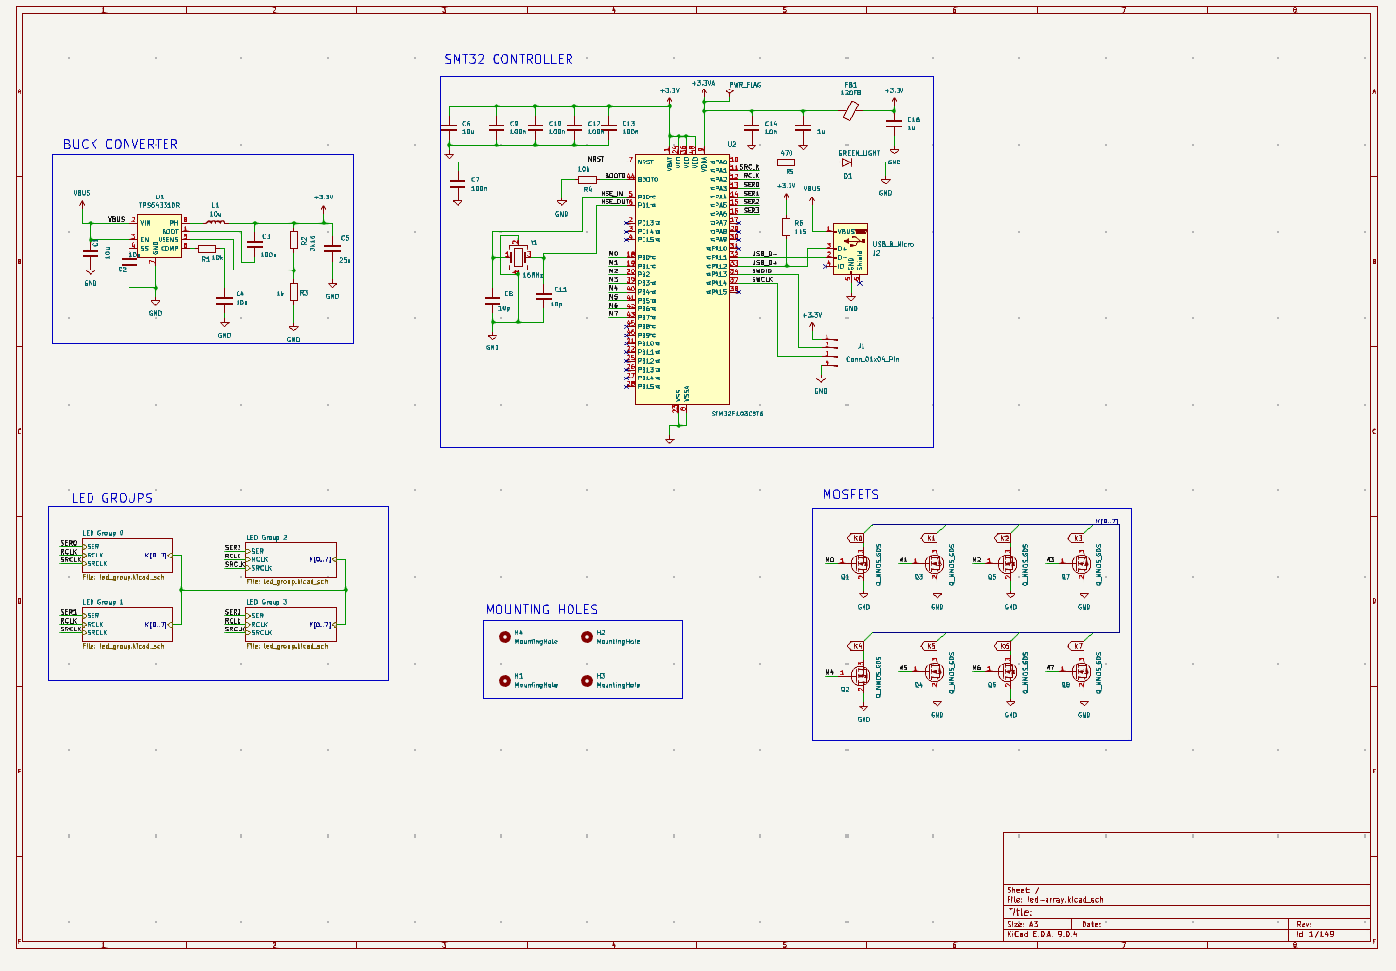Select mounting hole H1
The width and height of the screenshot is (1396, 971).
505,681
